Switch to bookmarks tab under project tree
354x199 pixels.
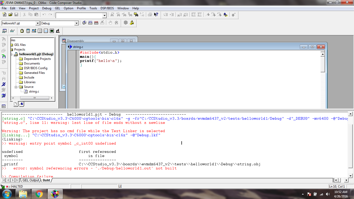pos(22,104)
